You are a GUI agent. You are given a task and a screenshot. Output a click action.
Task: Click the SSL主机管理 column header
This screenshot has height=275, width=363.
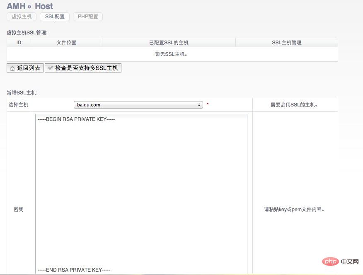click(287, 43)
